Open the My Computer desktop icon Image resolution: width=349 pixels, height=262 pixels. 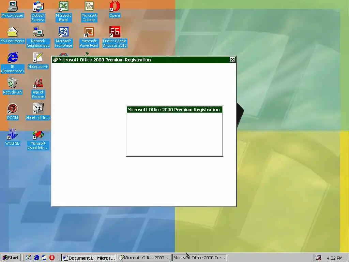pyautogui.click(x=13, y=9)
